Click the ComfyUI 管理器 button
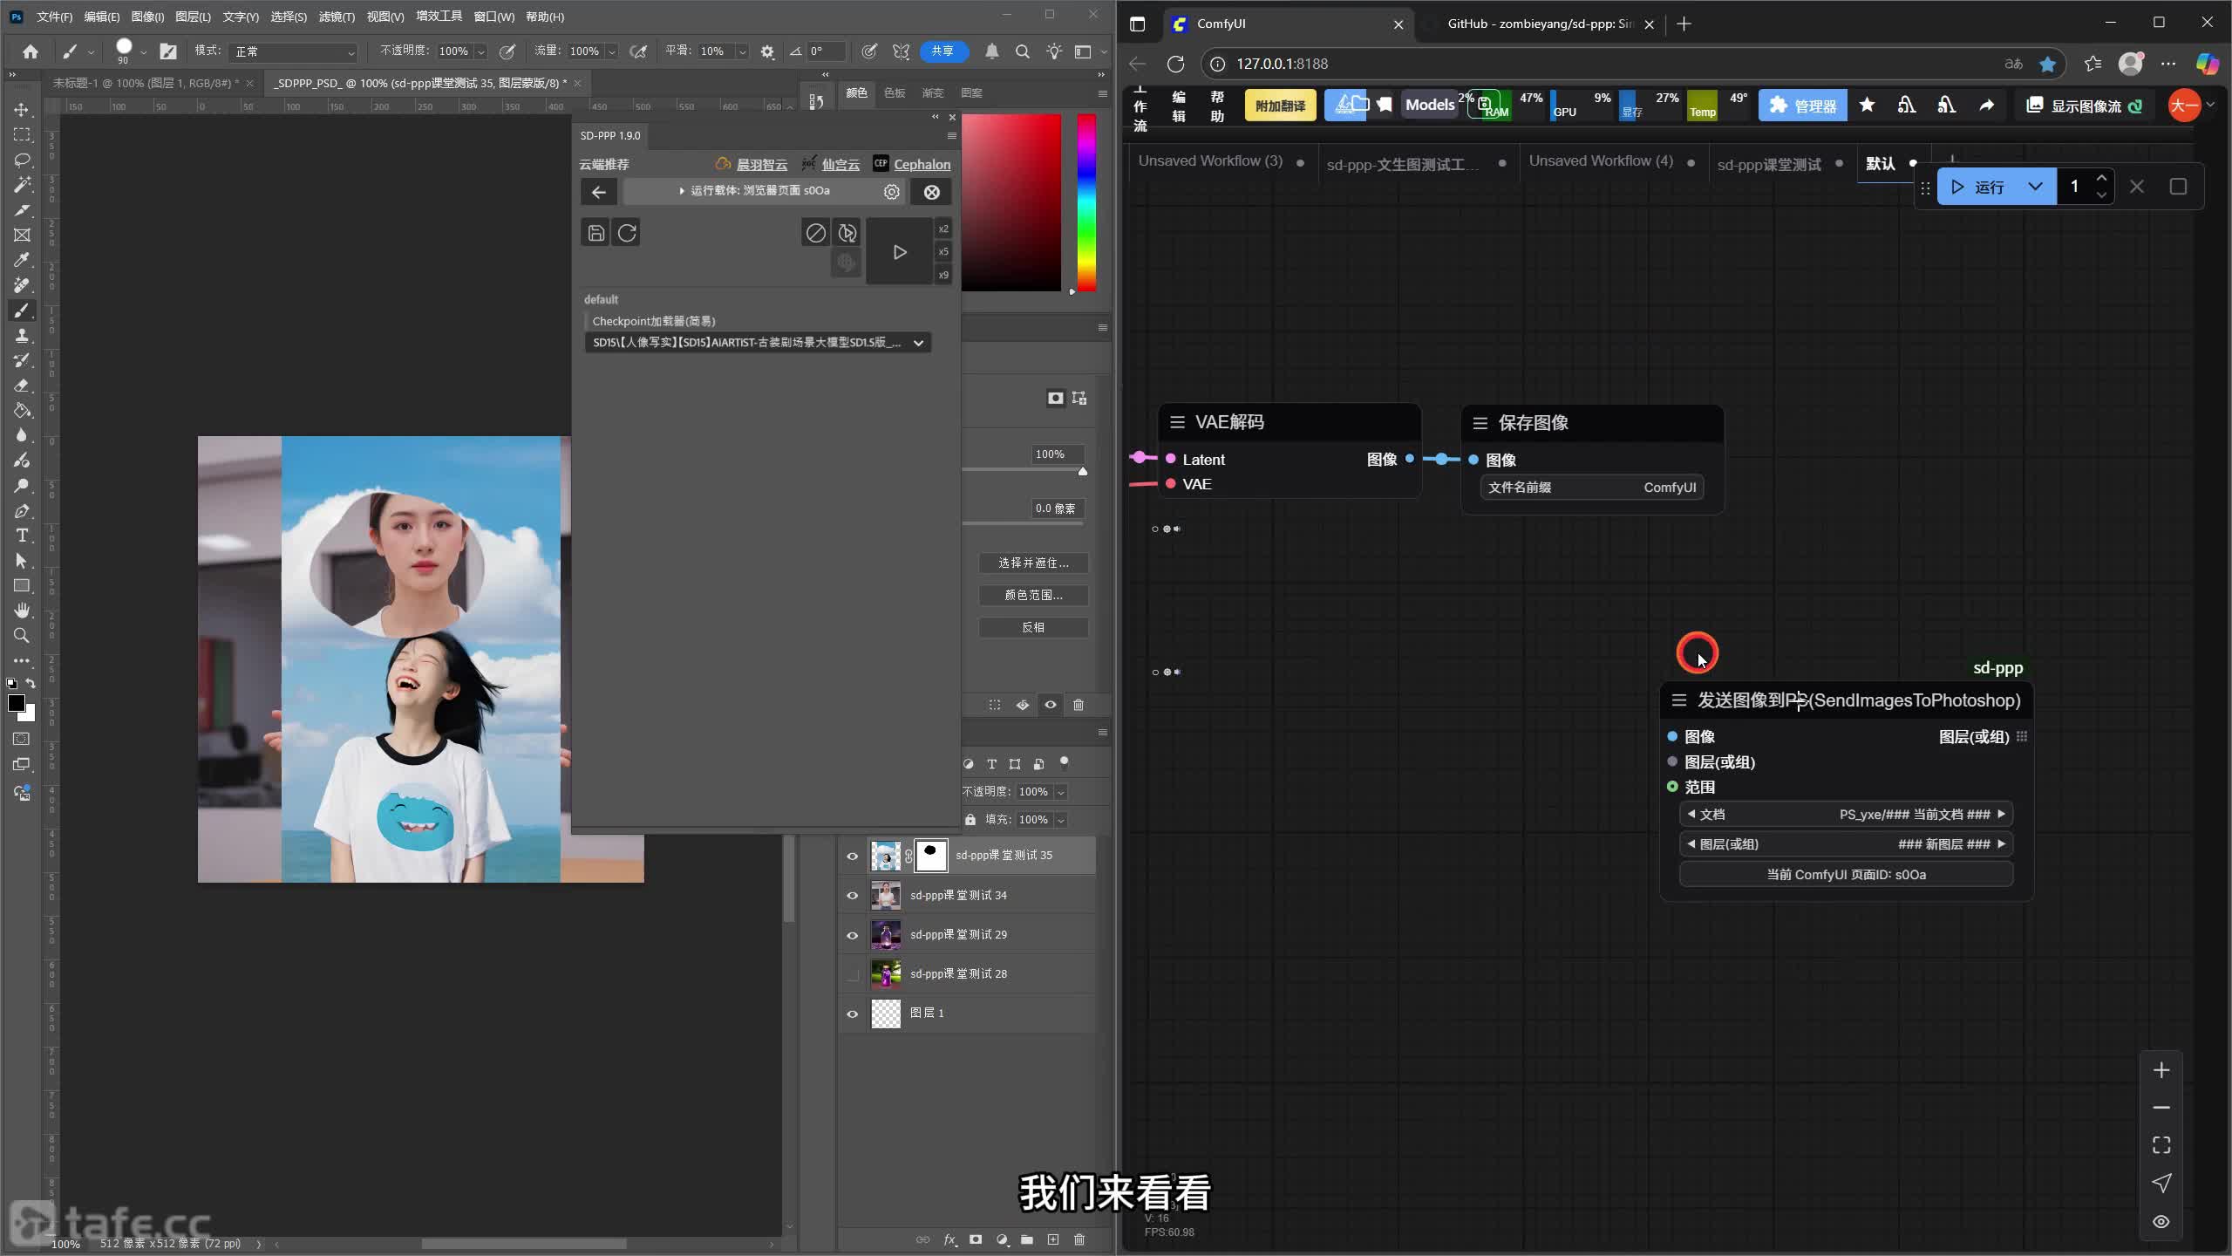Viewport: 2232px width, 1256px height. point(1802,106)
